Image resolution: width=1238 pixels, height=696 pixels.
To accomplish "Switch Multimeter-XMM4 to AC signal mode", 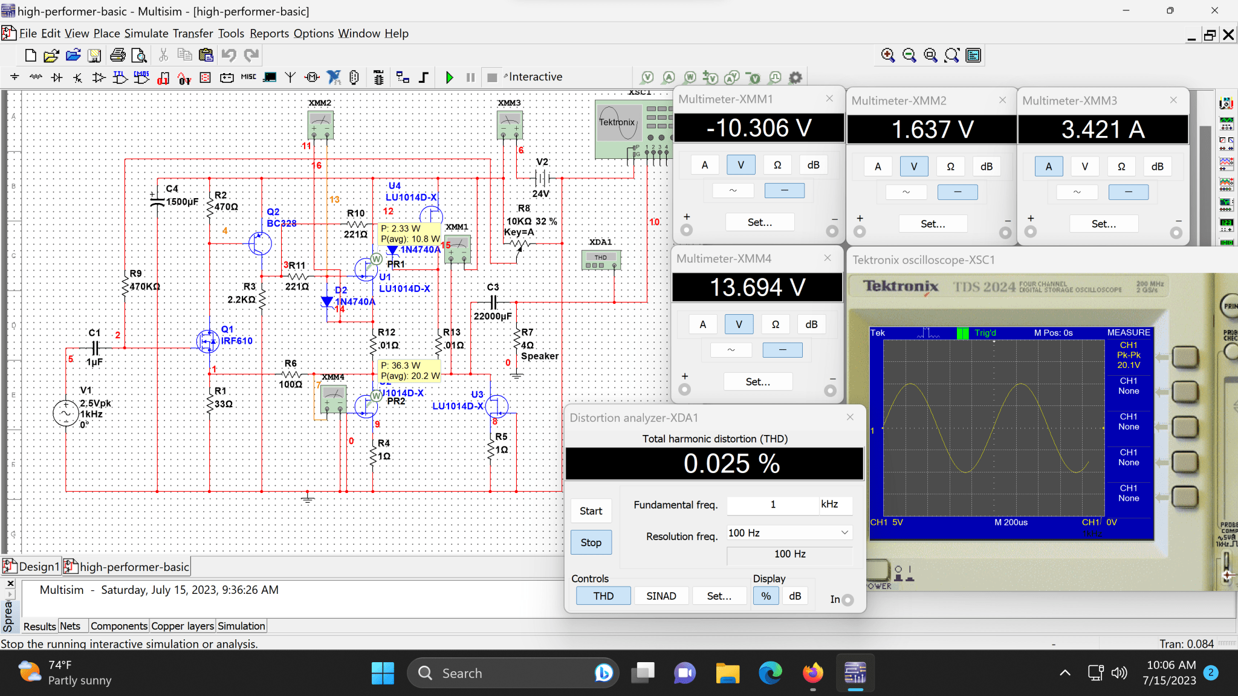I will pyautogui.click(x=731, y=350).
